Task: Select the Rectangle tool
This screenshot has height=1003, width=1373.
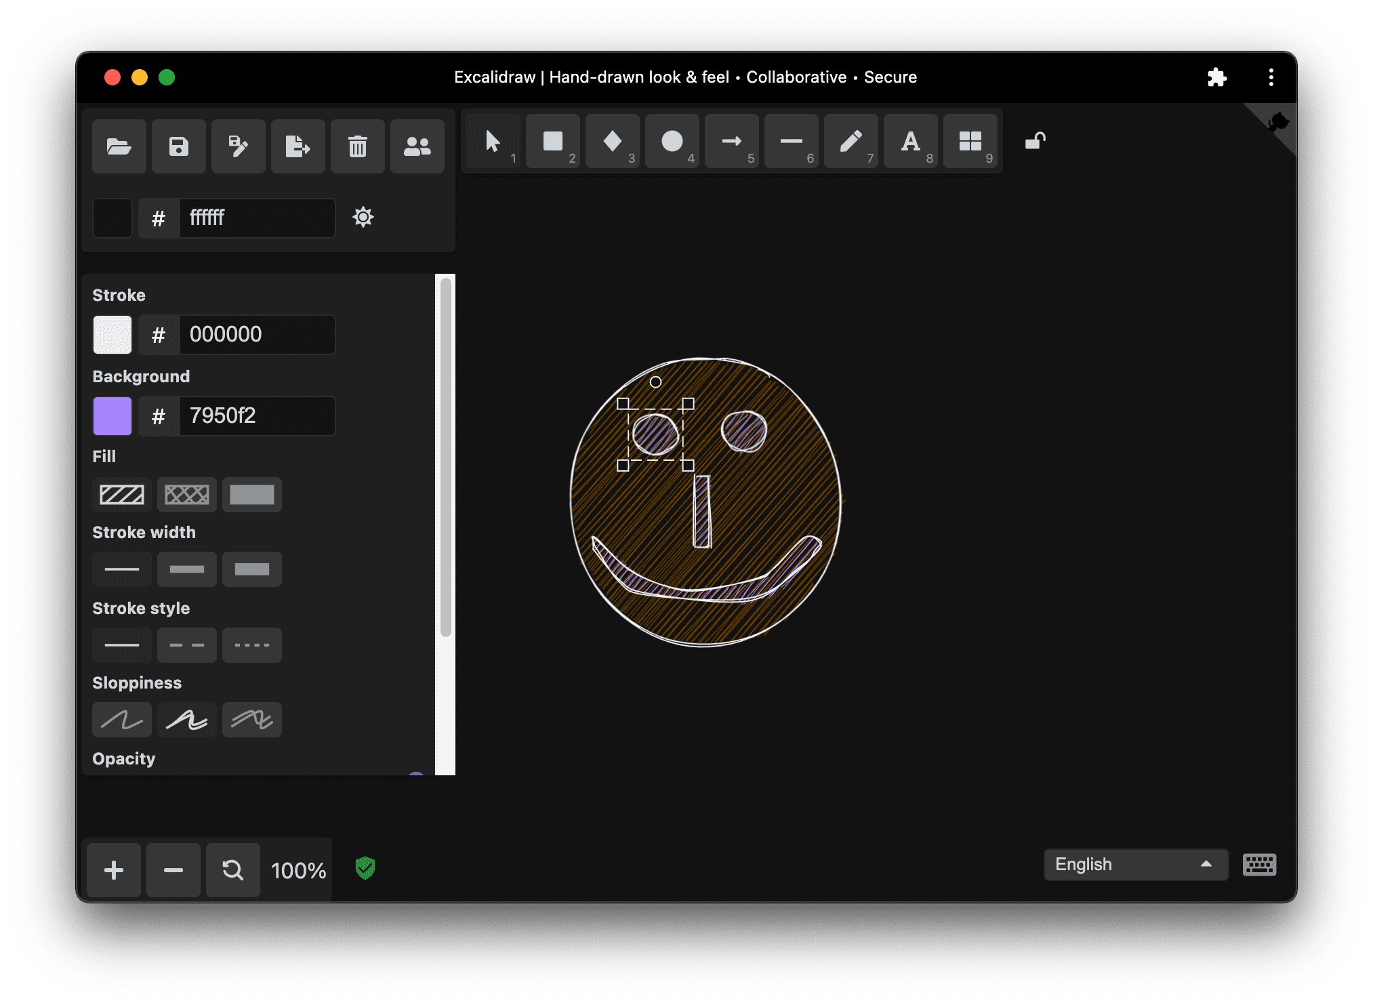Action: (552, 144)
